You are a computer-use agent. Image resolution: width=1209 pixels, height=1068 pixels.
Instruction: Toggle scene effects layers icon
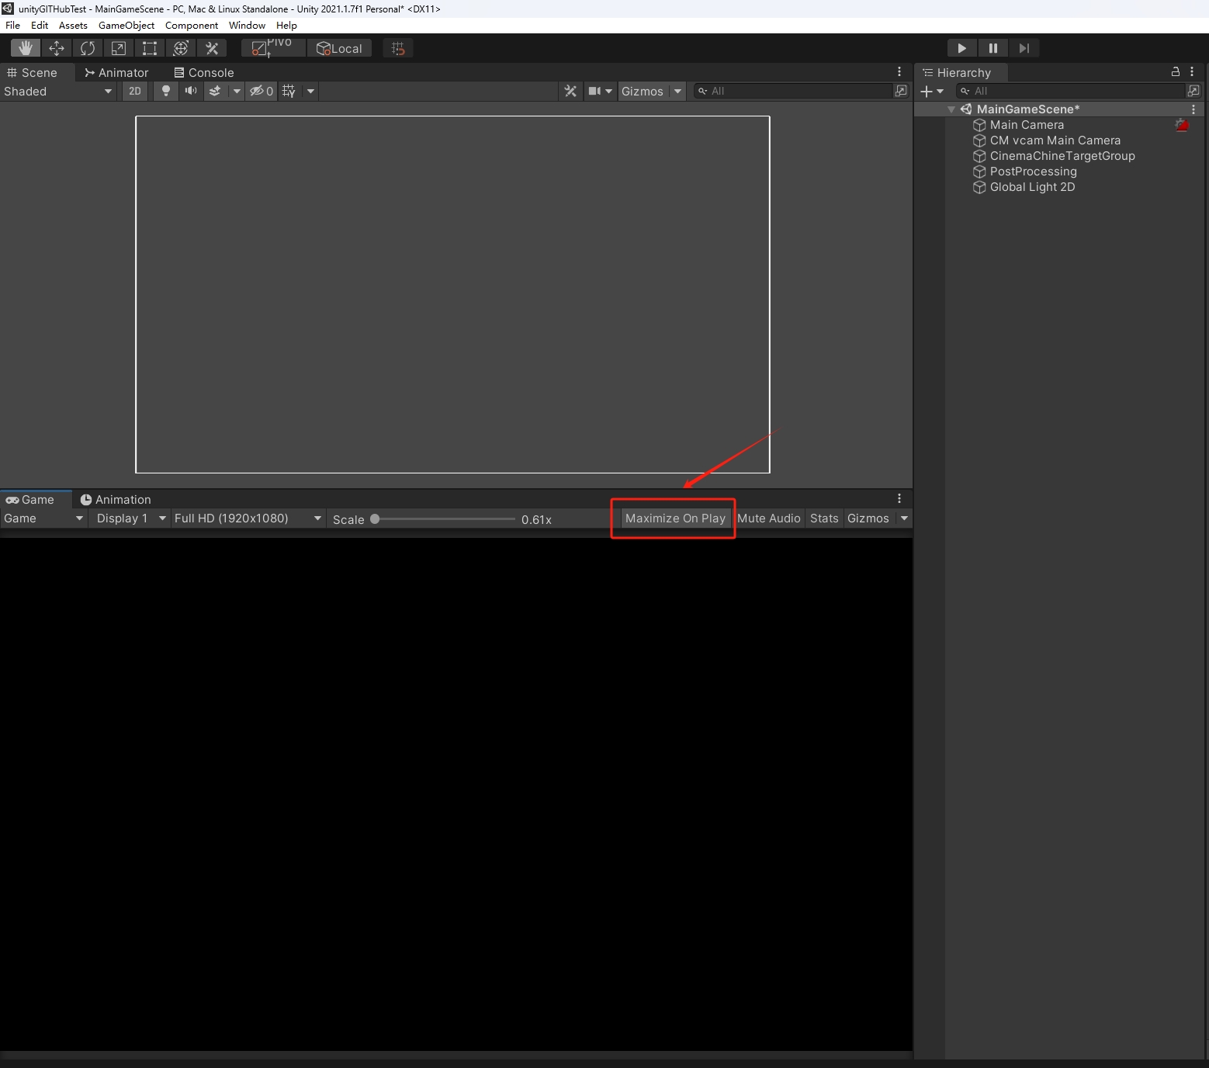[215, 91]
